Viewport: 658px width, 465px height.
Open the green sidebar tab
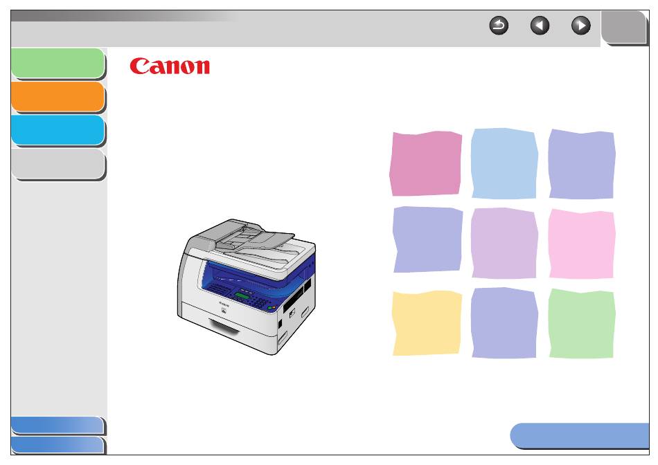58,63
